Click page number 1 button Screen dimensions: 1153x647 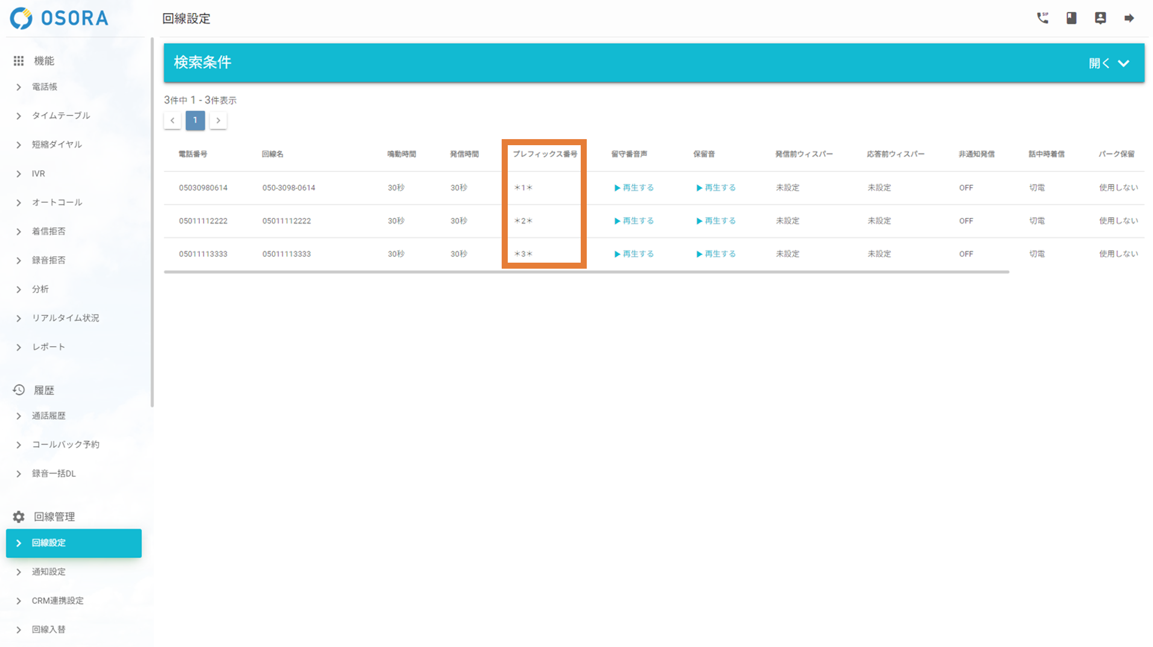(x=195, y=120)
